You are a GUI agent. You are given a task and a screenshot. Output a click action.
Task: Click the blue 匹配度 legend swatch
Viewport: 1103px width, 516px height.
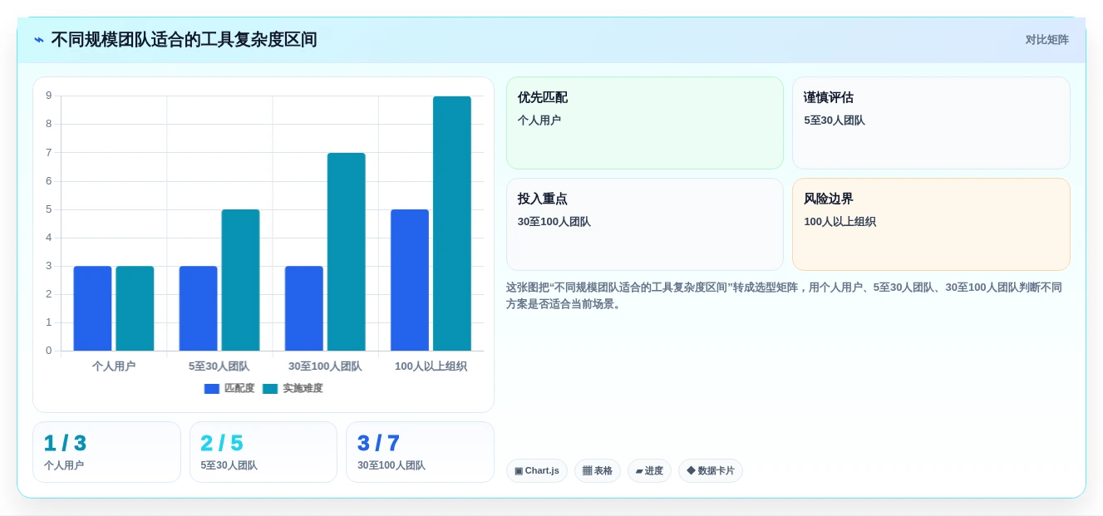(x=212, y=389)
